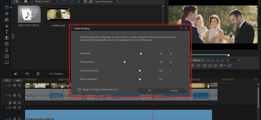Take a snapshot with the camera icon

pyautogui.click(x=204, y=65)
